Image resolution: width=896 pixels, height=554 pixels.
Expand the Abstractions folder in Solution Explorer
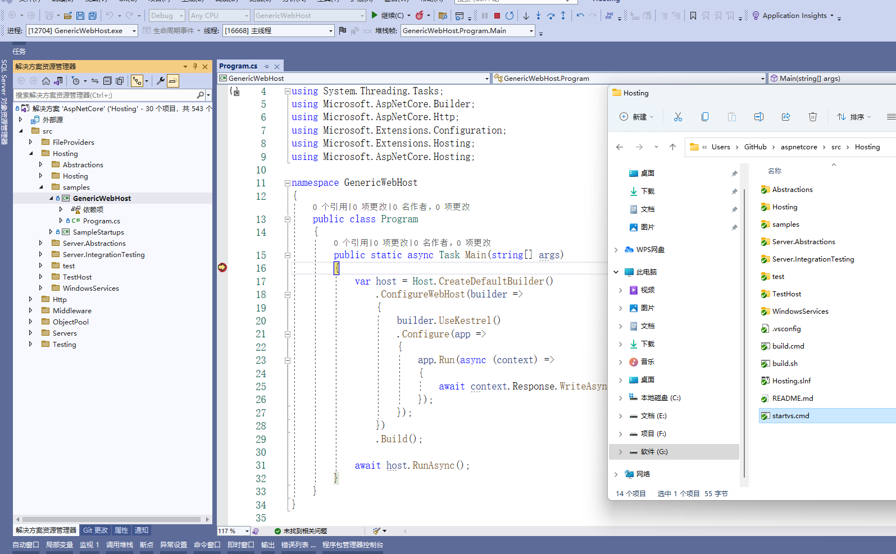[x=40, y=164]
